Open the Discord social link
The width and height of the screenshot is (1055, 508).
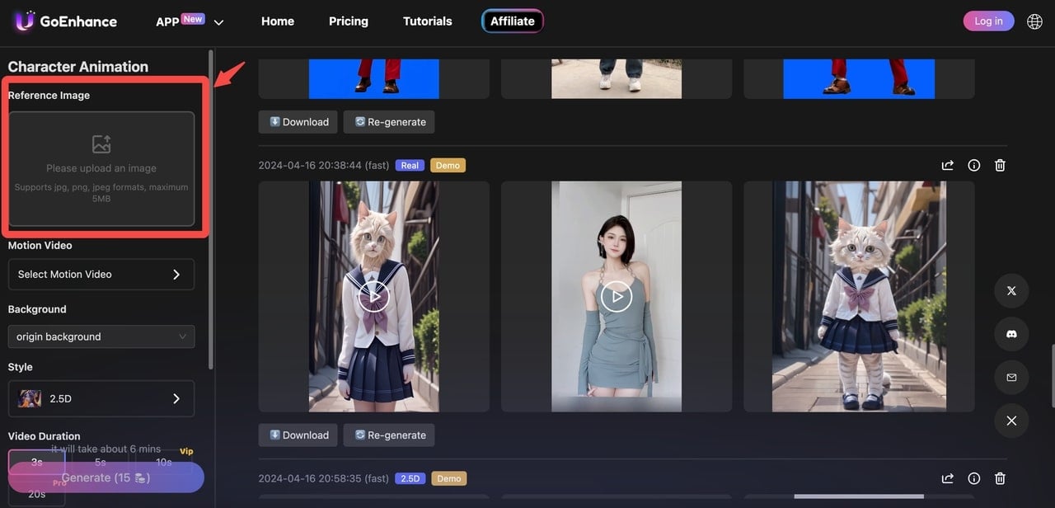point(1011,334)
